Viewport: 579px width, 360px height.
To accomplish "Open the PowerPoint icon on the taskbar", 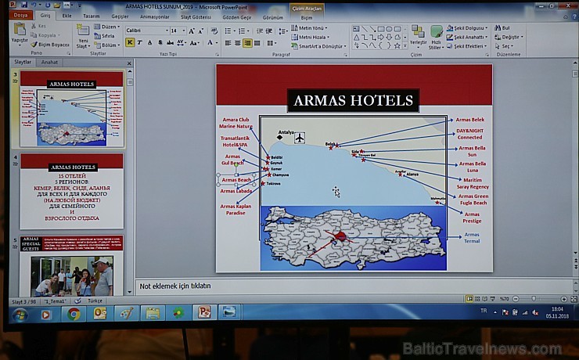I will click(204, 313).
